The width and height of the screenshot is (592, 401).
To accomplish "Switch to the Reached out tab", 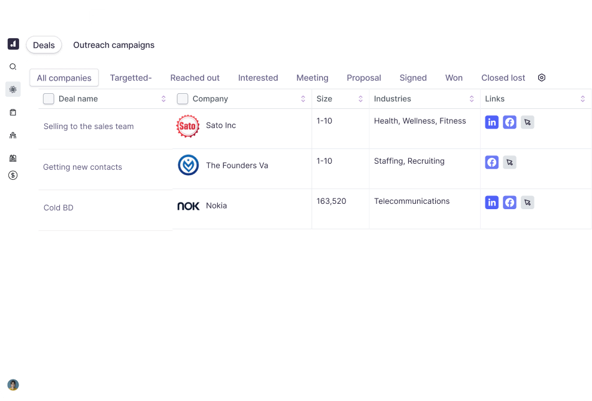I will (x=195, y=78).
